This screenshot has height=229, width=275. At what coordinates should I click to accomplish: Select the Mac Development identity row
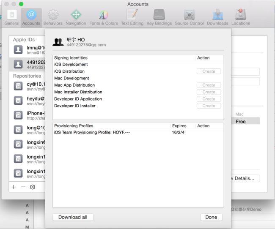pos(138,78)
